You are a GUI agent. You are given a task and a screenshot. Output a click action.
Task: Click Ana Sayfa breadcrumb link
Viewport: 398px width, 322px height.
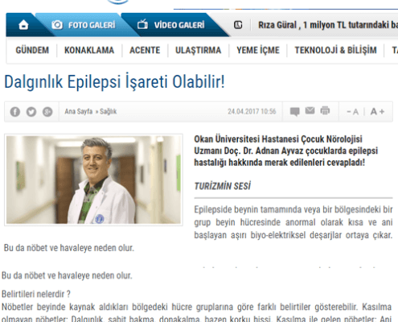click(x=79, y=111)
